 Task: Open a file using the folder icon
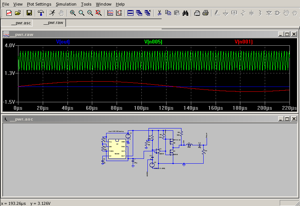tap(18, 13)
